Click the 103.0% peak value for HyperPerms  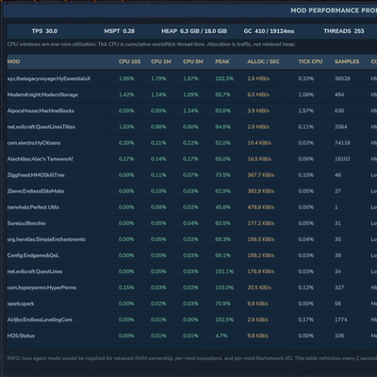tap(224, 287)
